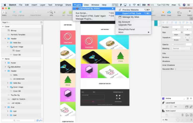Open the Launchpad three-dots more options
193x123 pixels.
[x=175, y=107]
